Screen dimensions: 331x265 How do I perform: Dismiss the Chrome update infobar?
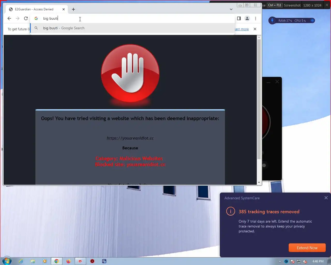pos(255,29)
